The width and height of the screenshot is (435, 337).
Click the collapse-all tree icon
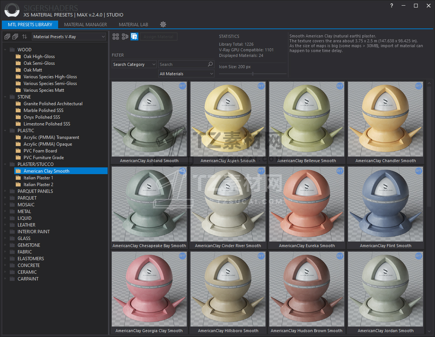pyautogui.click(x=15, y=37)
